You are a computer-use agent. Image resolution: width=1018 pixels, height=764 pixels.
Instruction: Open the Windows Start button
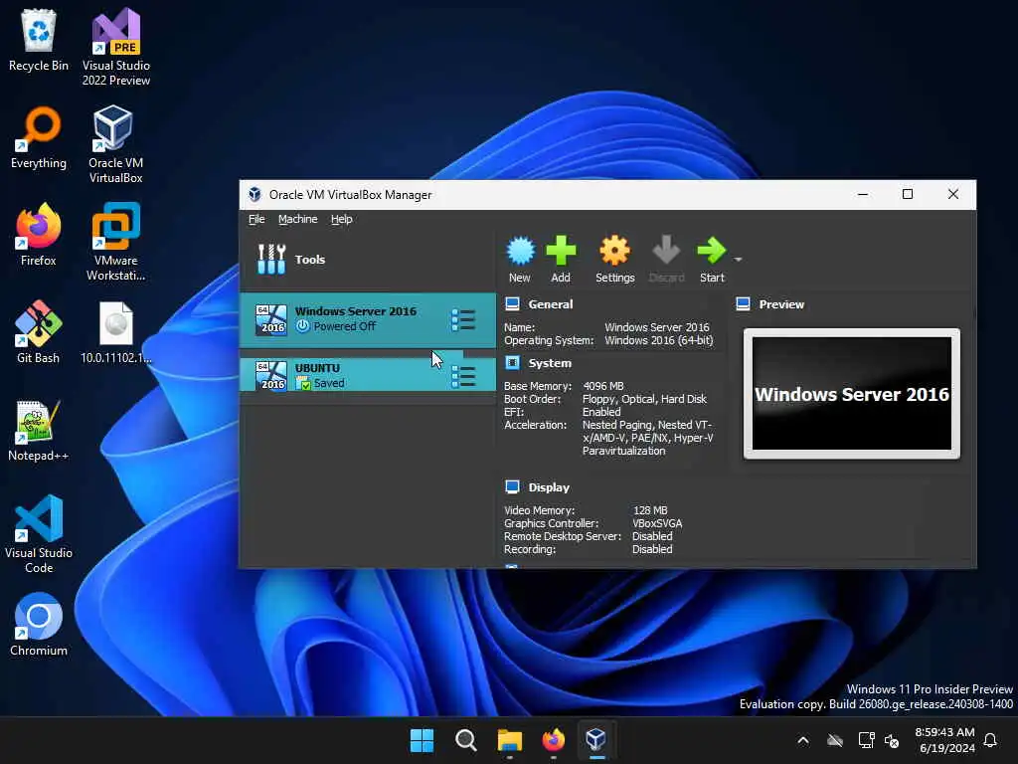[x=422, y=740]
